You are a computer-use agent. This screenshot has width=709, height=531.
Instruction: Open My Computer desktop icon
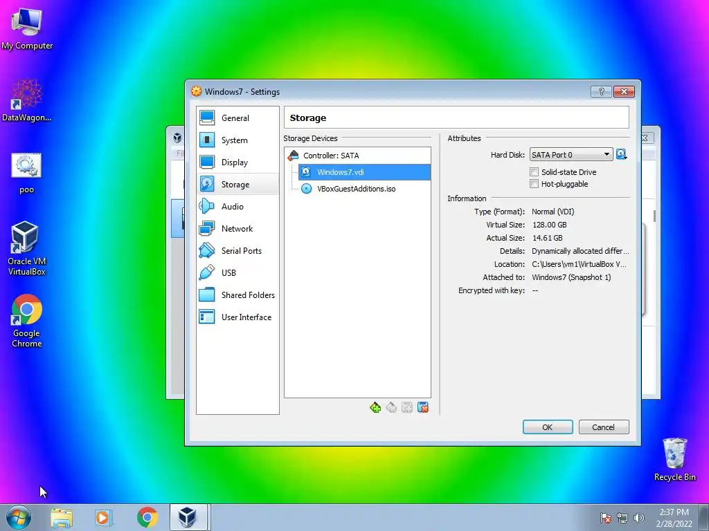point(27,28)
